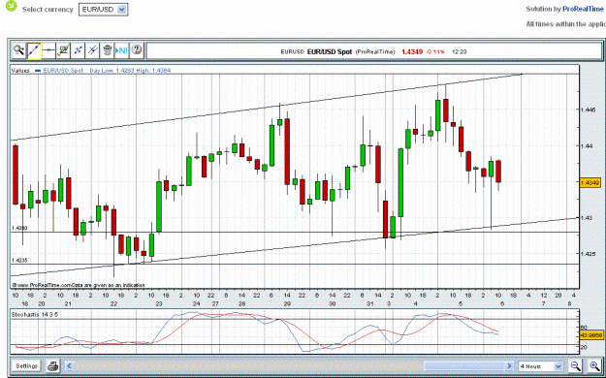Click the 1.44 price axis label
Screen dimensions: 606x378
[587, 145]
